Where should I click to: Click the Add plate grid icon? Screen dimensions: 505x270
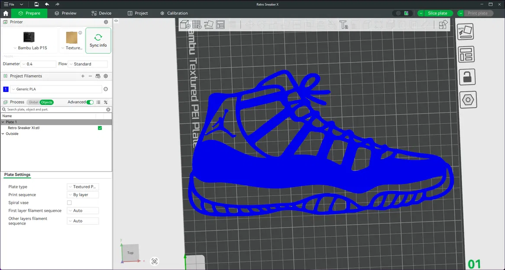coord(197,25)
